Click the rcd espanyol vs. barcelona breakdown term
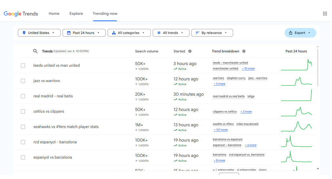The image size is (332, 179). coord(247,155)
